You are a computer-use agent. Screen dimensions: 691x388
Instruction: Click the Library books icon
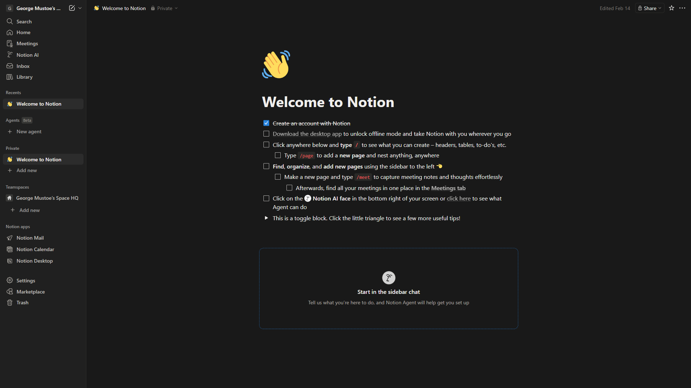tap(10, 77)
